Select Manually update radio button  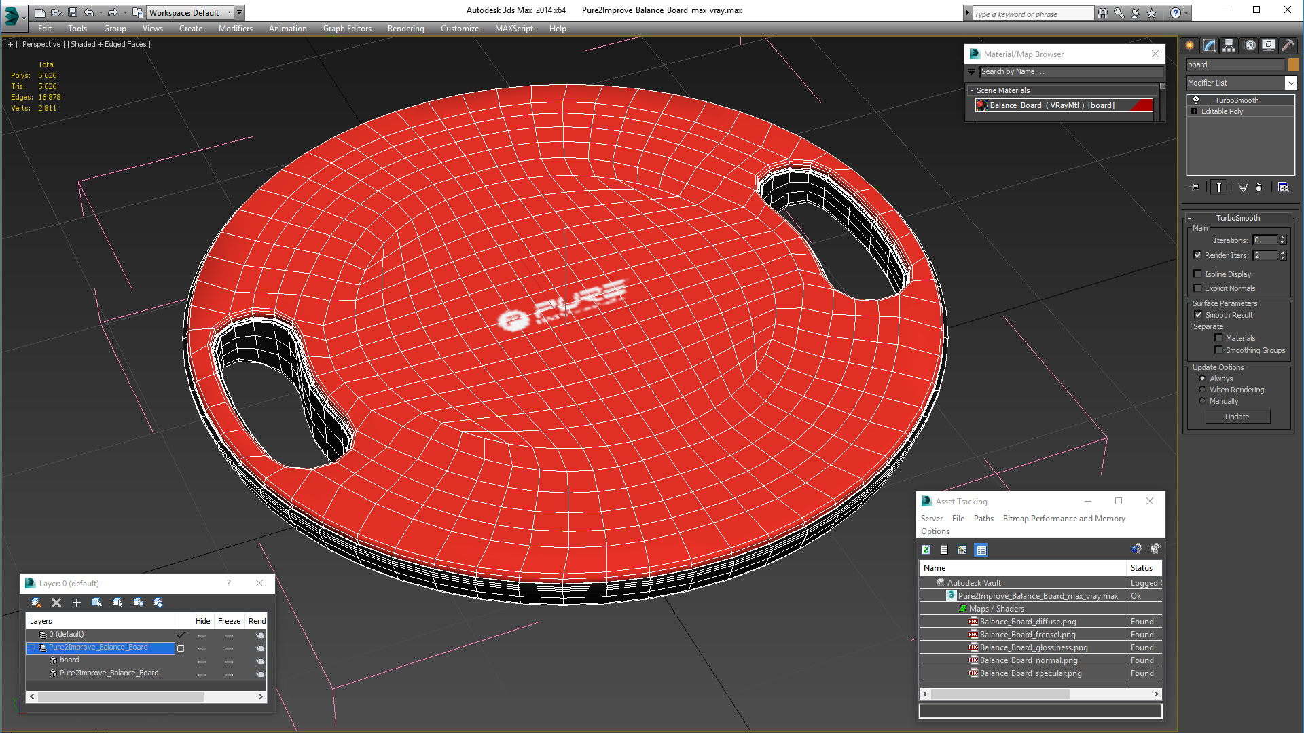tap(1202, 401)
